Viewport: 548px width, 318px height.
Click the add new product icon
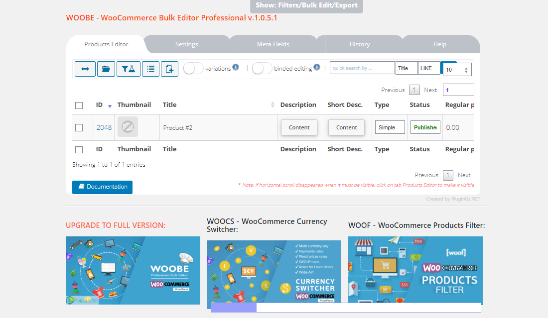tap(169, 69)
